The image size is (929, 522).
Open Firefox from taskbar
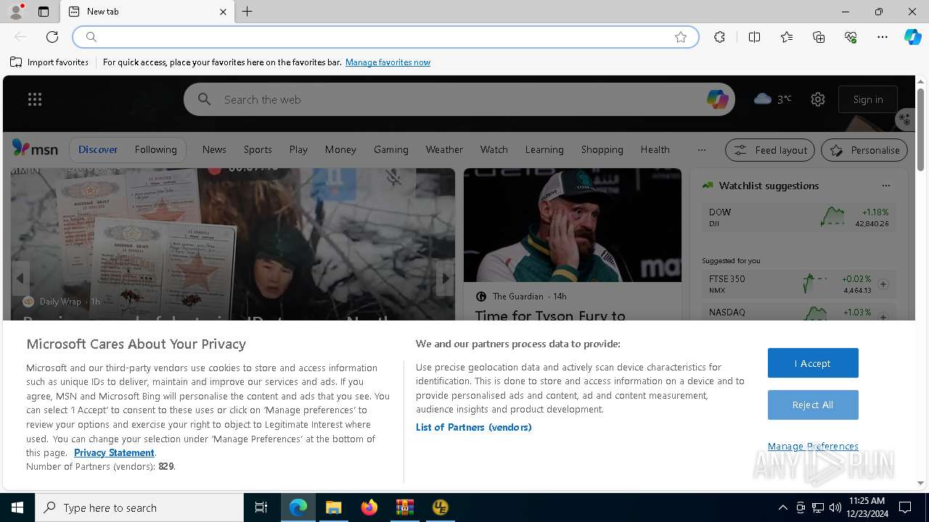tap(369, 507)
